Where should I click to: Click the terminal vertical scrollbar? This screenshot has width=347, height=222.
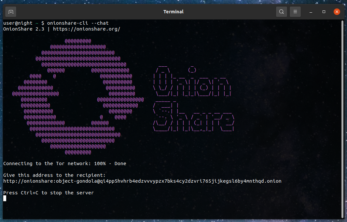pos(342,119)
